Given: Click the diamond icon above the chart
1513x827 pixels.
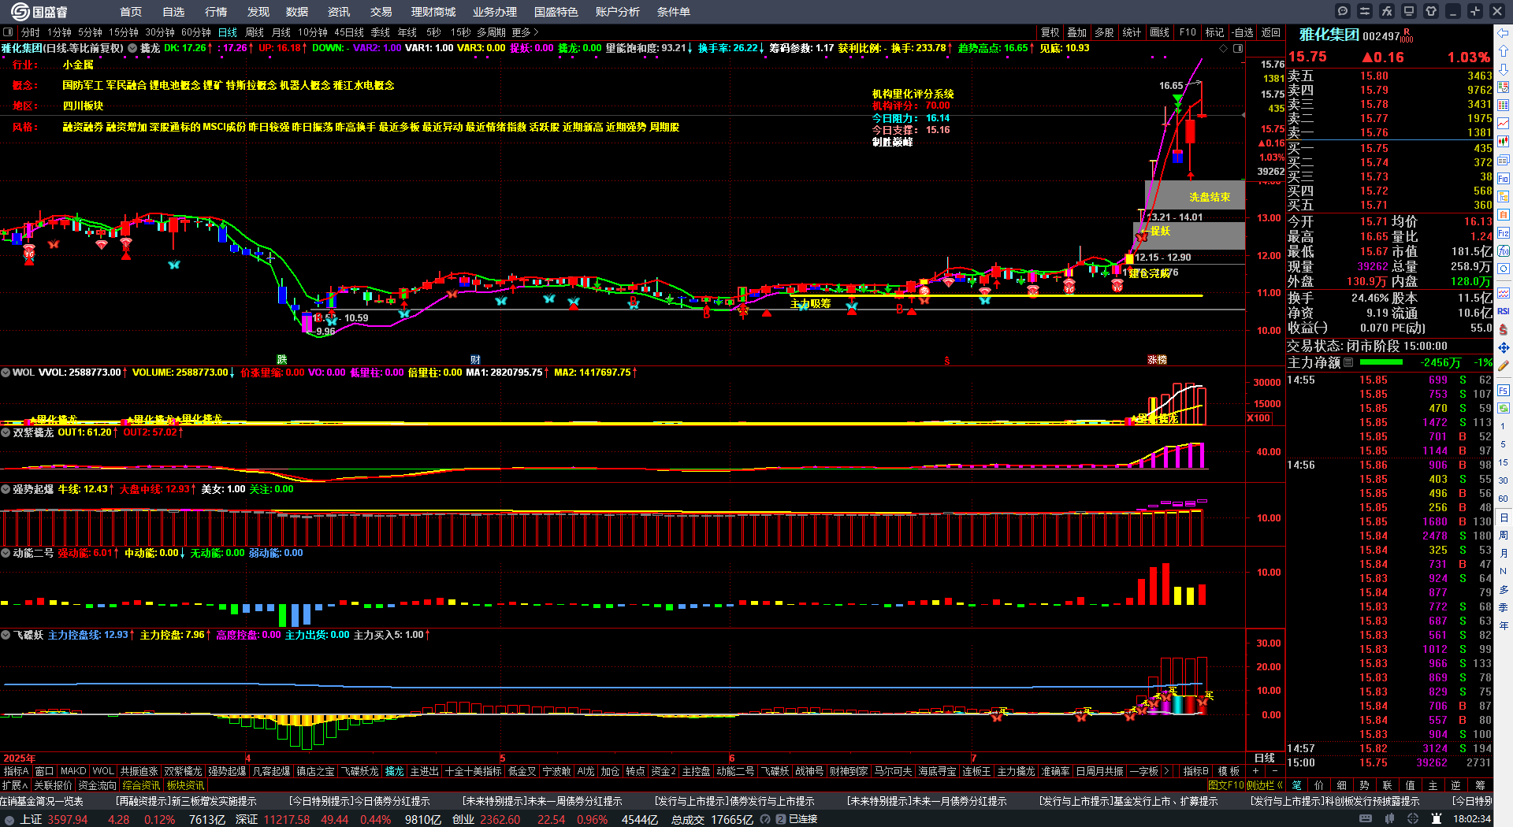Looking at the screenshot, I should coord(1223,48).
